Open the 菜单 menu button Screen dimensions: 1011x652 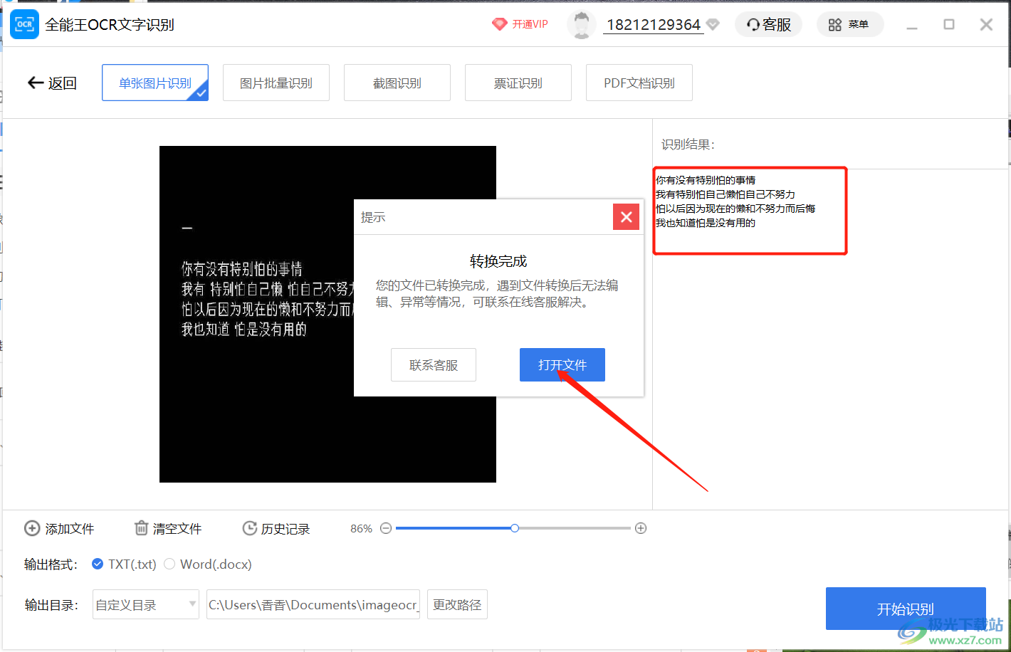coord(849,24)
